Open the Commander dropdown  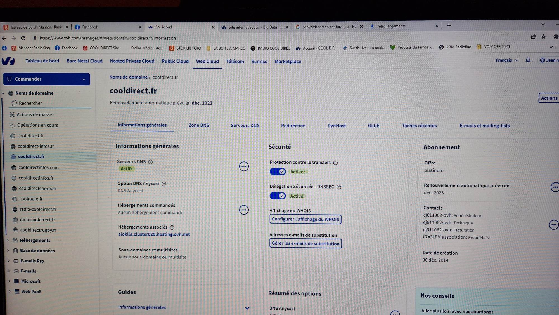click(46, 79)
